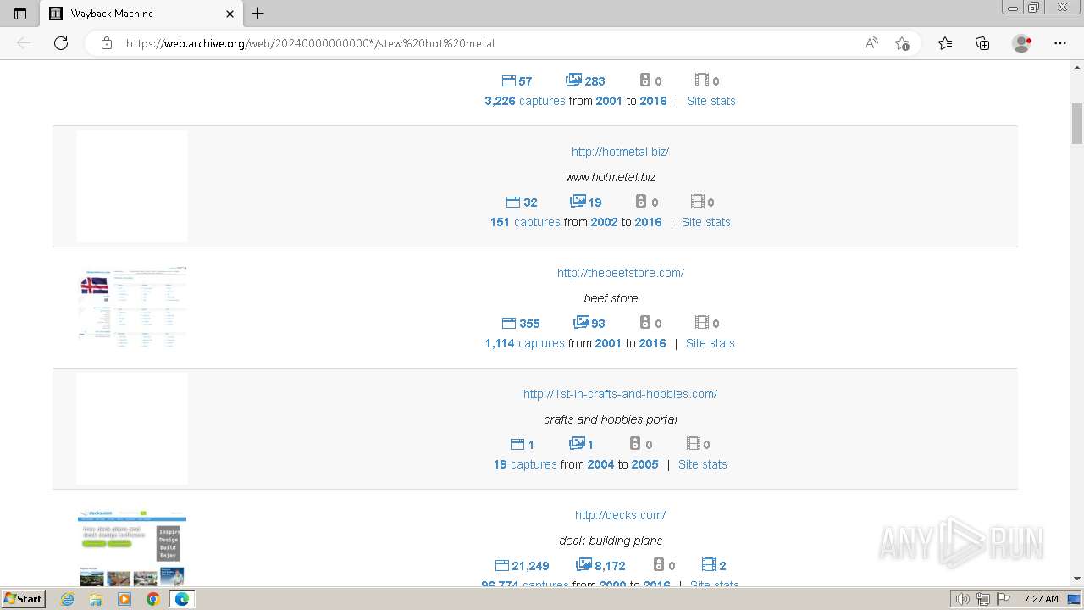The width and height of the screenshot is (1084, 610).
Task: Open image captures count 19 for hotmetal.biz
Action: 586,202
